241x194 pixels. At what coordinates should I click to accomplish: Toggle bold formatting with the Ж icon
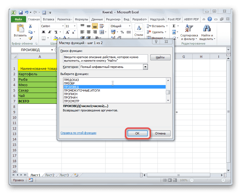(44, 32)
